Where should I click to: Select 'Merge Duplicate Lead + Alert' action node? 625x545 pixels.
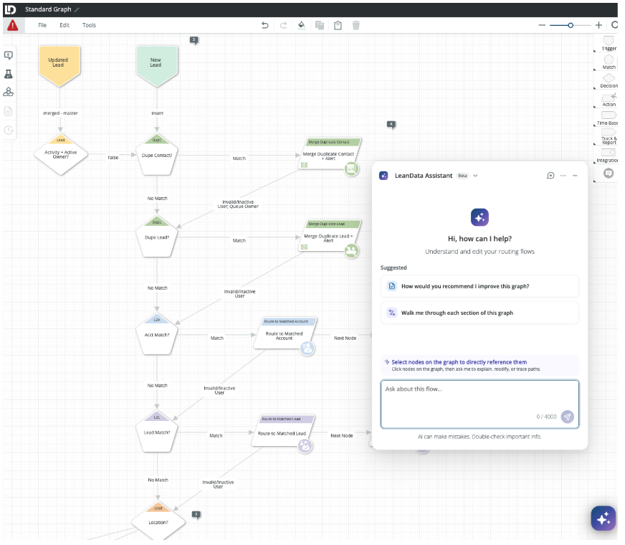[329, 236]
